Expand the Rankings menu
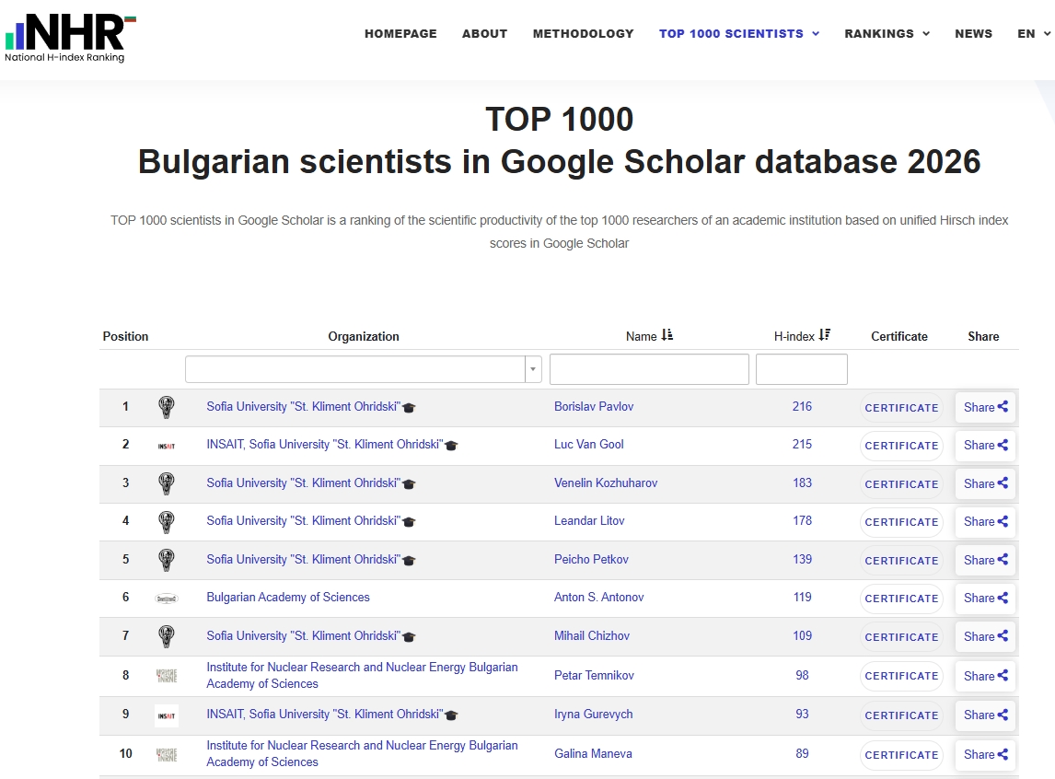This screenshot has width=1055, height=779. click(887, 34)
